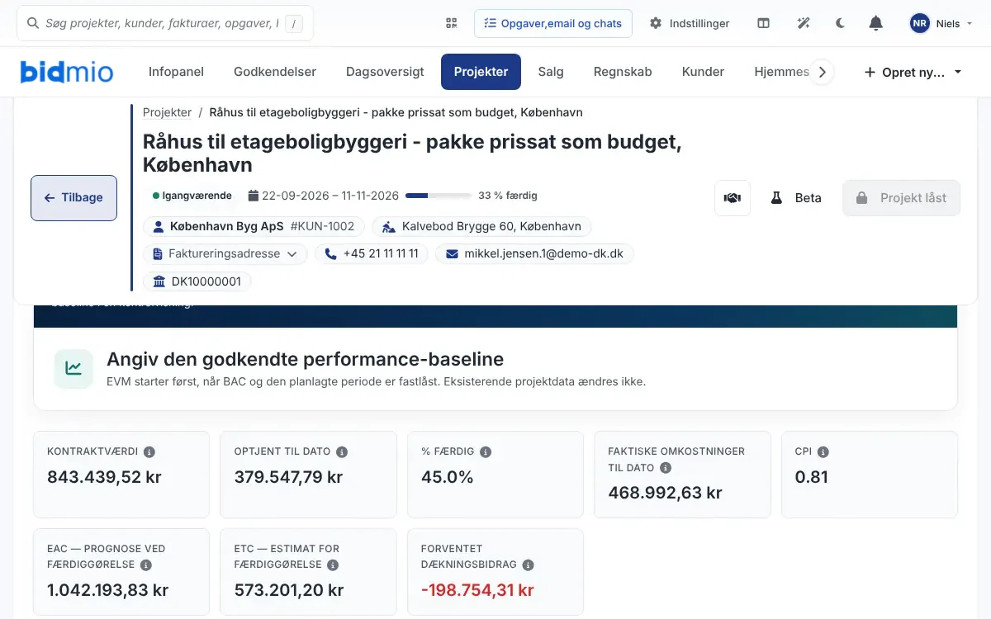
Task: Show info for Optjent til dato
Action: 342,452
